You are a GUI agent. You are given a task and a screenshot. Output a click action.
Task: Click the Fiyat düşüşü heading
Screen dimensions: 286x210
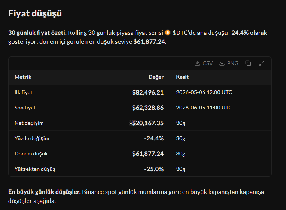tap(35, 13)
